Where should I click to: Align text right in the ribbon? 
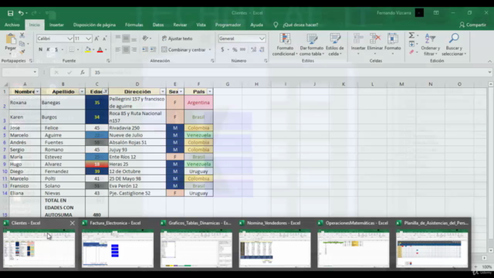pyautogui.click(x=134, y=49)
